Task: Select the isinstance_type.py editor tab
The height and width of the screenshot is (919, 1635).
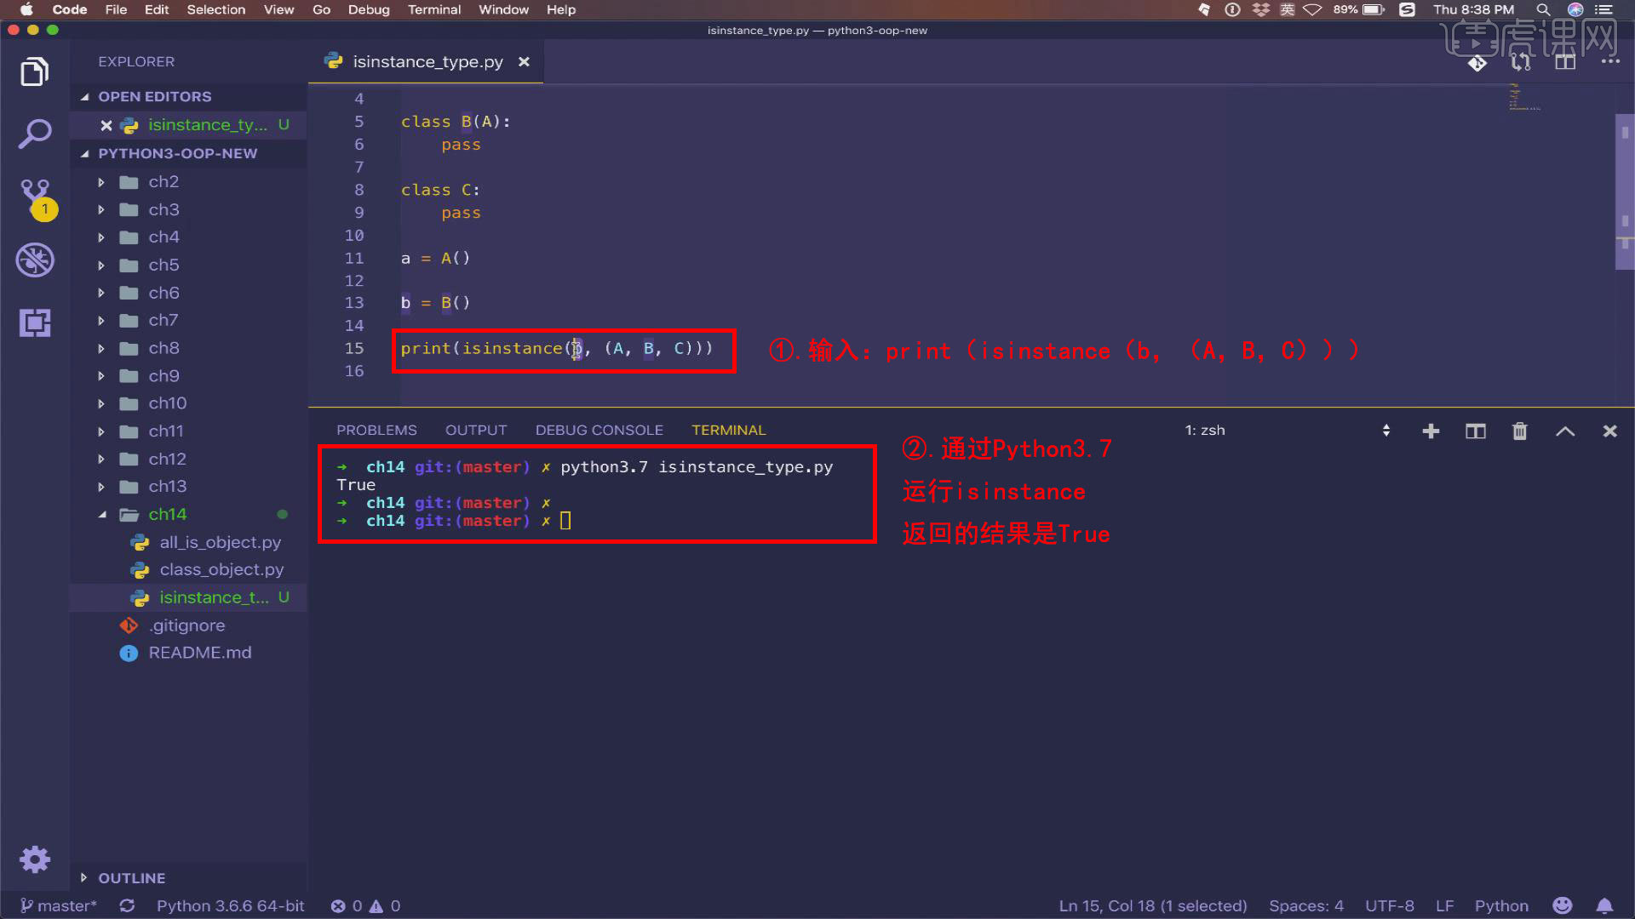Action: point(427,62)
